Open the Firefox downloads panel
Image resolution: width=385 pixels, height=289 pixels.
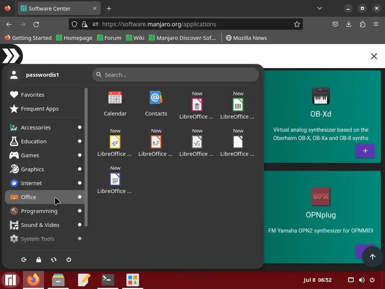pos(349,24)
